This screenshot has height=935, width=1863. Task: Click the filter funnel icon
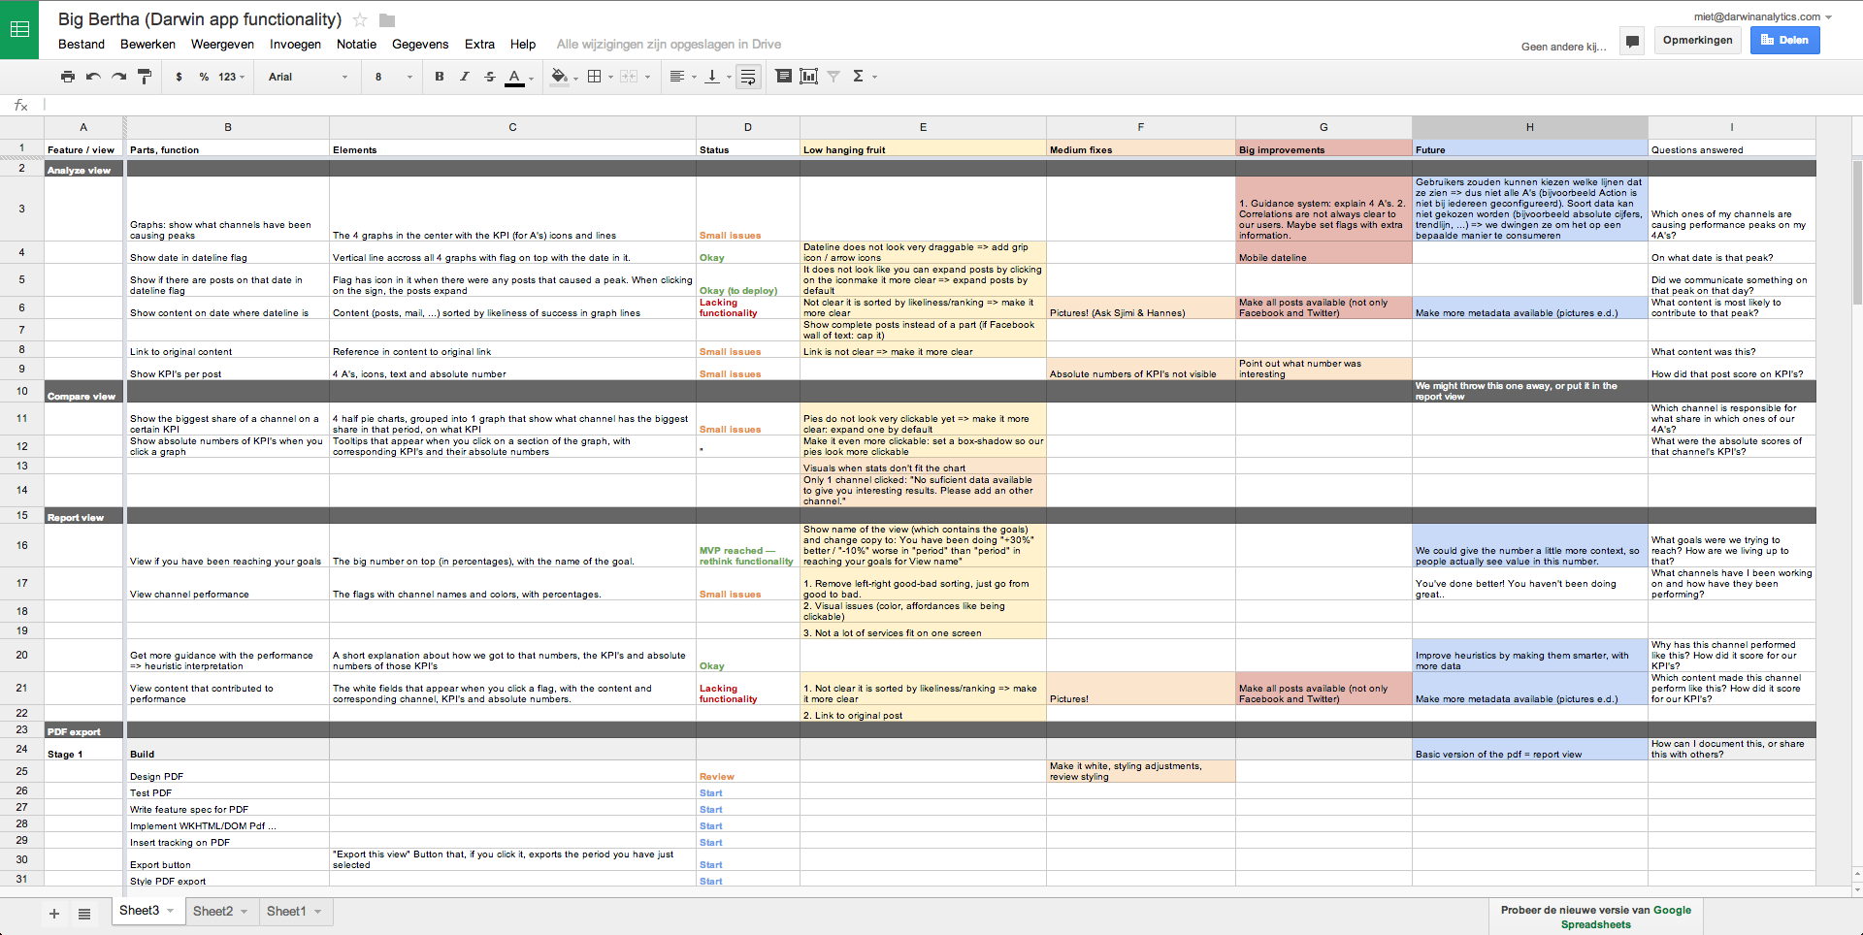click(833, 77)
